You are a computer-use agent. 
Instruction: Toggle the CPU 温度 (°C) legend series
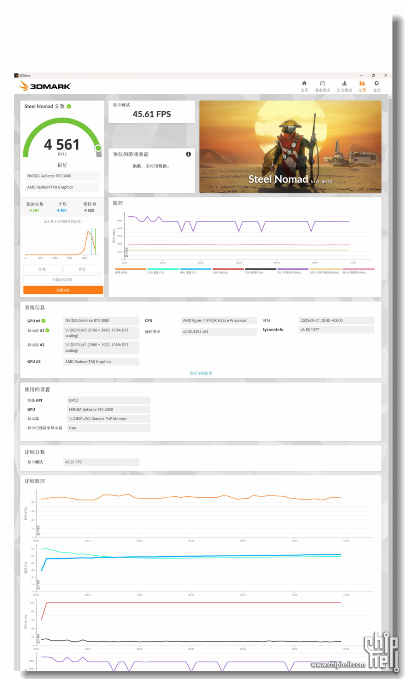[163, 271]
